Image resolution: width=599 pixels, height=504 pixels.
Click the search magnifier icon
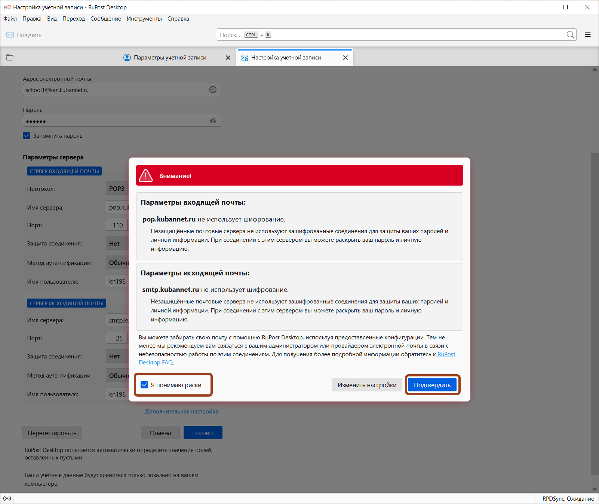[570, 35]
